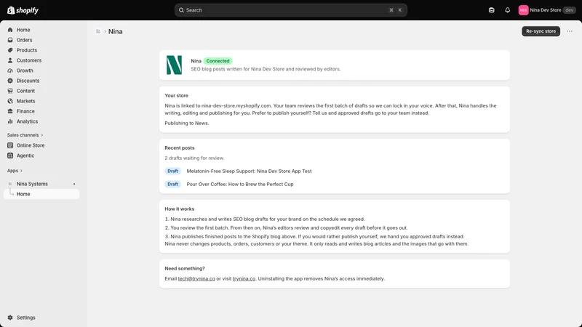Image resolution: width=582 pixels, height=327 pixels.
Task: Click the Shopify logo in the top bar
Action: (23, 10)
